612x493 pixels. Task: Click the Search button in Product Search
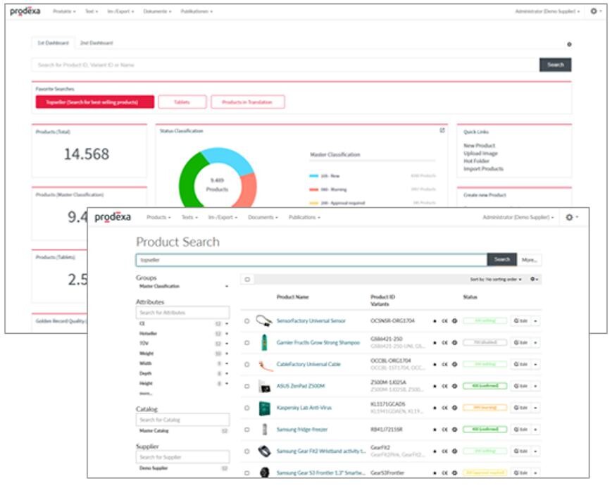(x=501, y=260)
